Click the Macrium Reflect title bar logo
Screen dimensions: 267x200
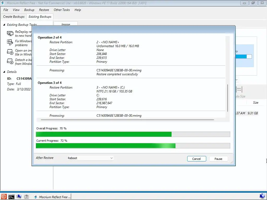pos(3,3)
